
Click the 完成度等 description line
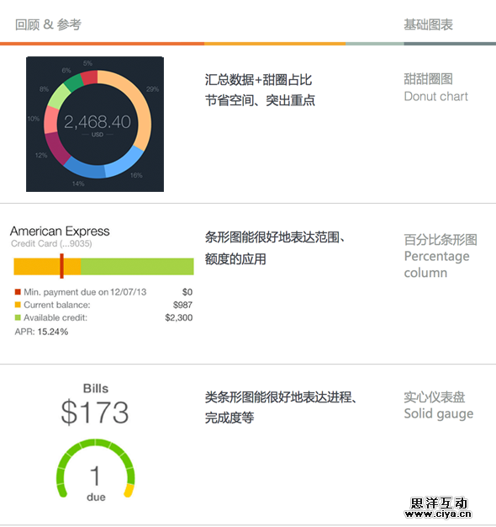230,418
